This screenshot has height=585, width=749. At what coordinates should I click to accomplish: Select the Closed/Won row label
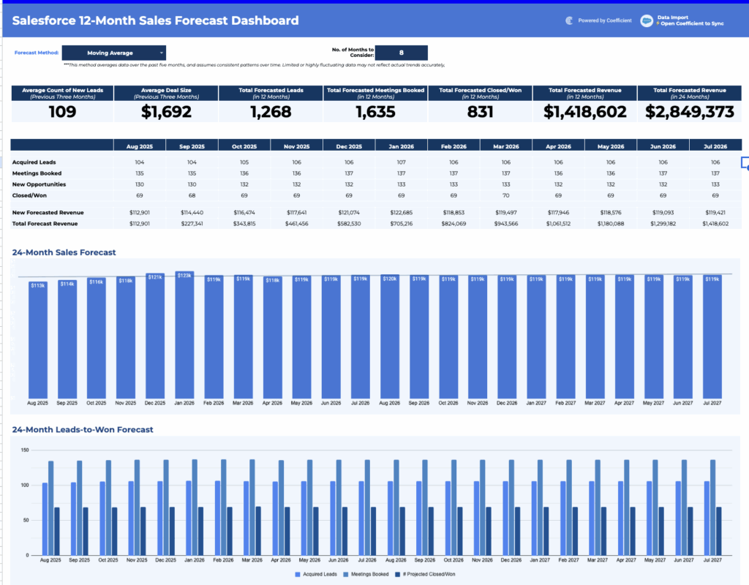pyautogui.click(x=29, y=196)
